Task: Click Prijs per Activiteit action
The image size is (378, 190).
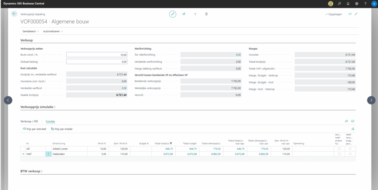Action: click(x=34, y=129)
